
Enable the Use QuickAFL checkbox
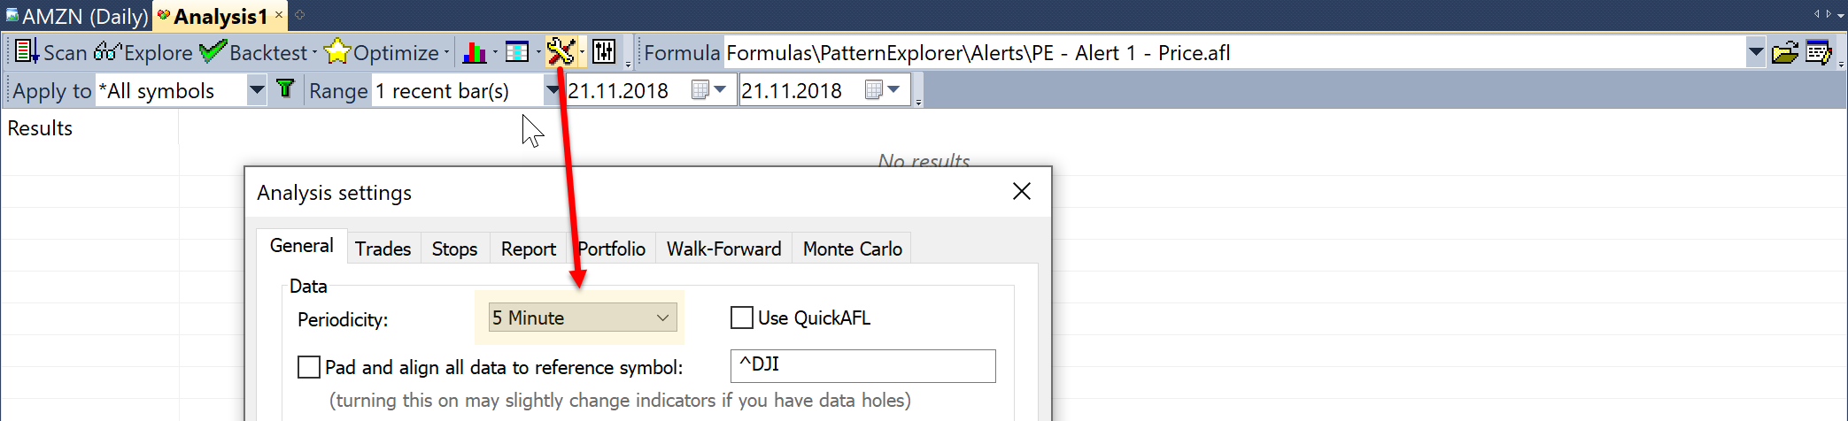click(x=742, y=318)
